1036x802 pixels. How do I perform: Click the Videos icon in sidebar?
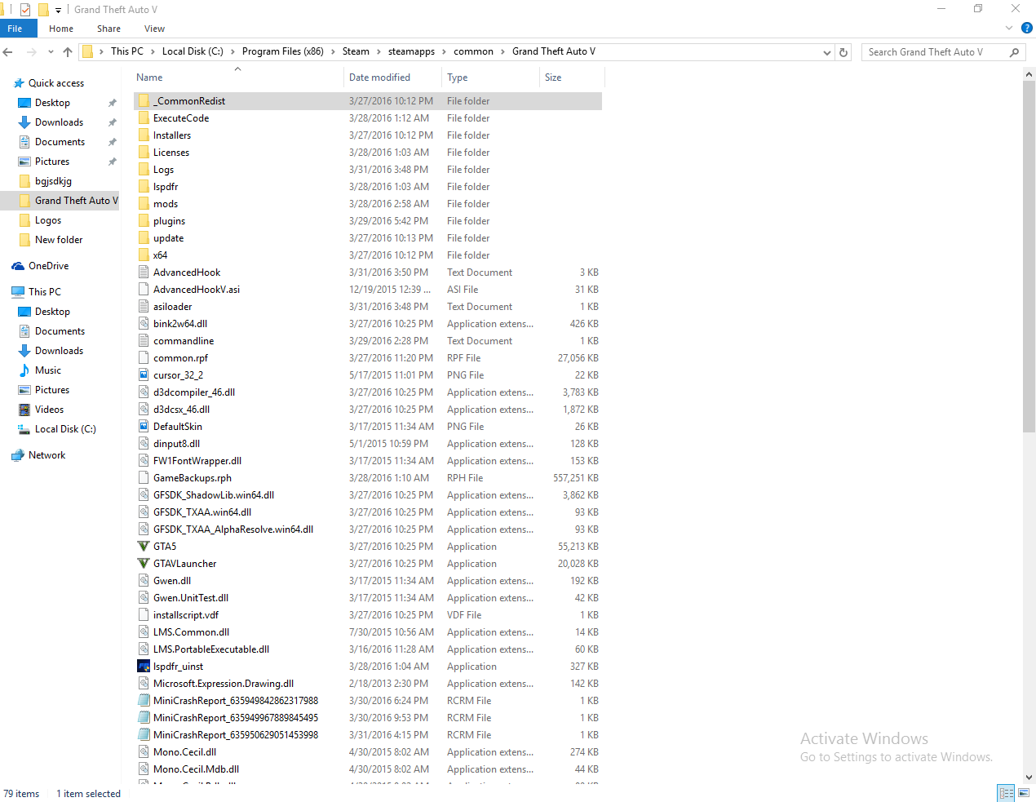point(24,410)
